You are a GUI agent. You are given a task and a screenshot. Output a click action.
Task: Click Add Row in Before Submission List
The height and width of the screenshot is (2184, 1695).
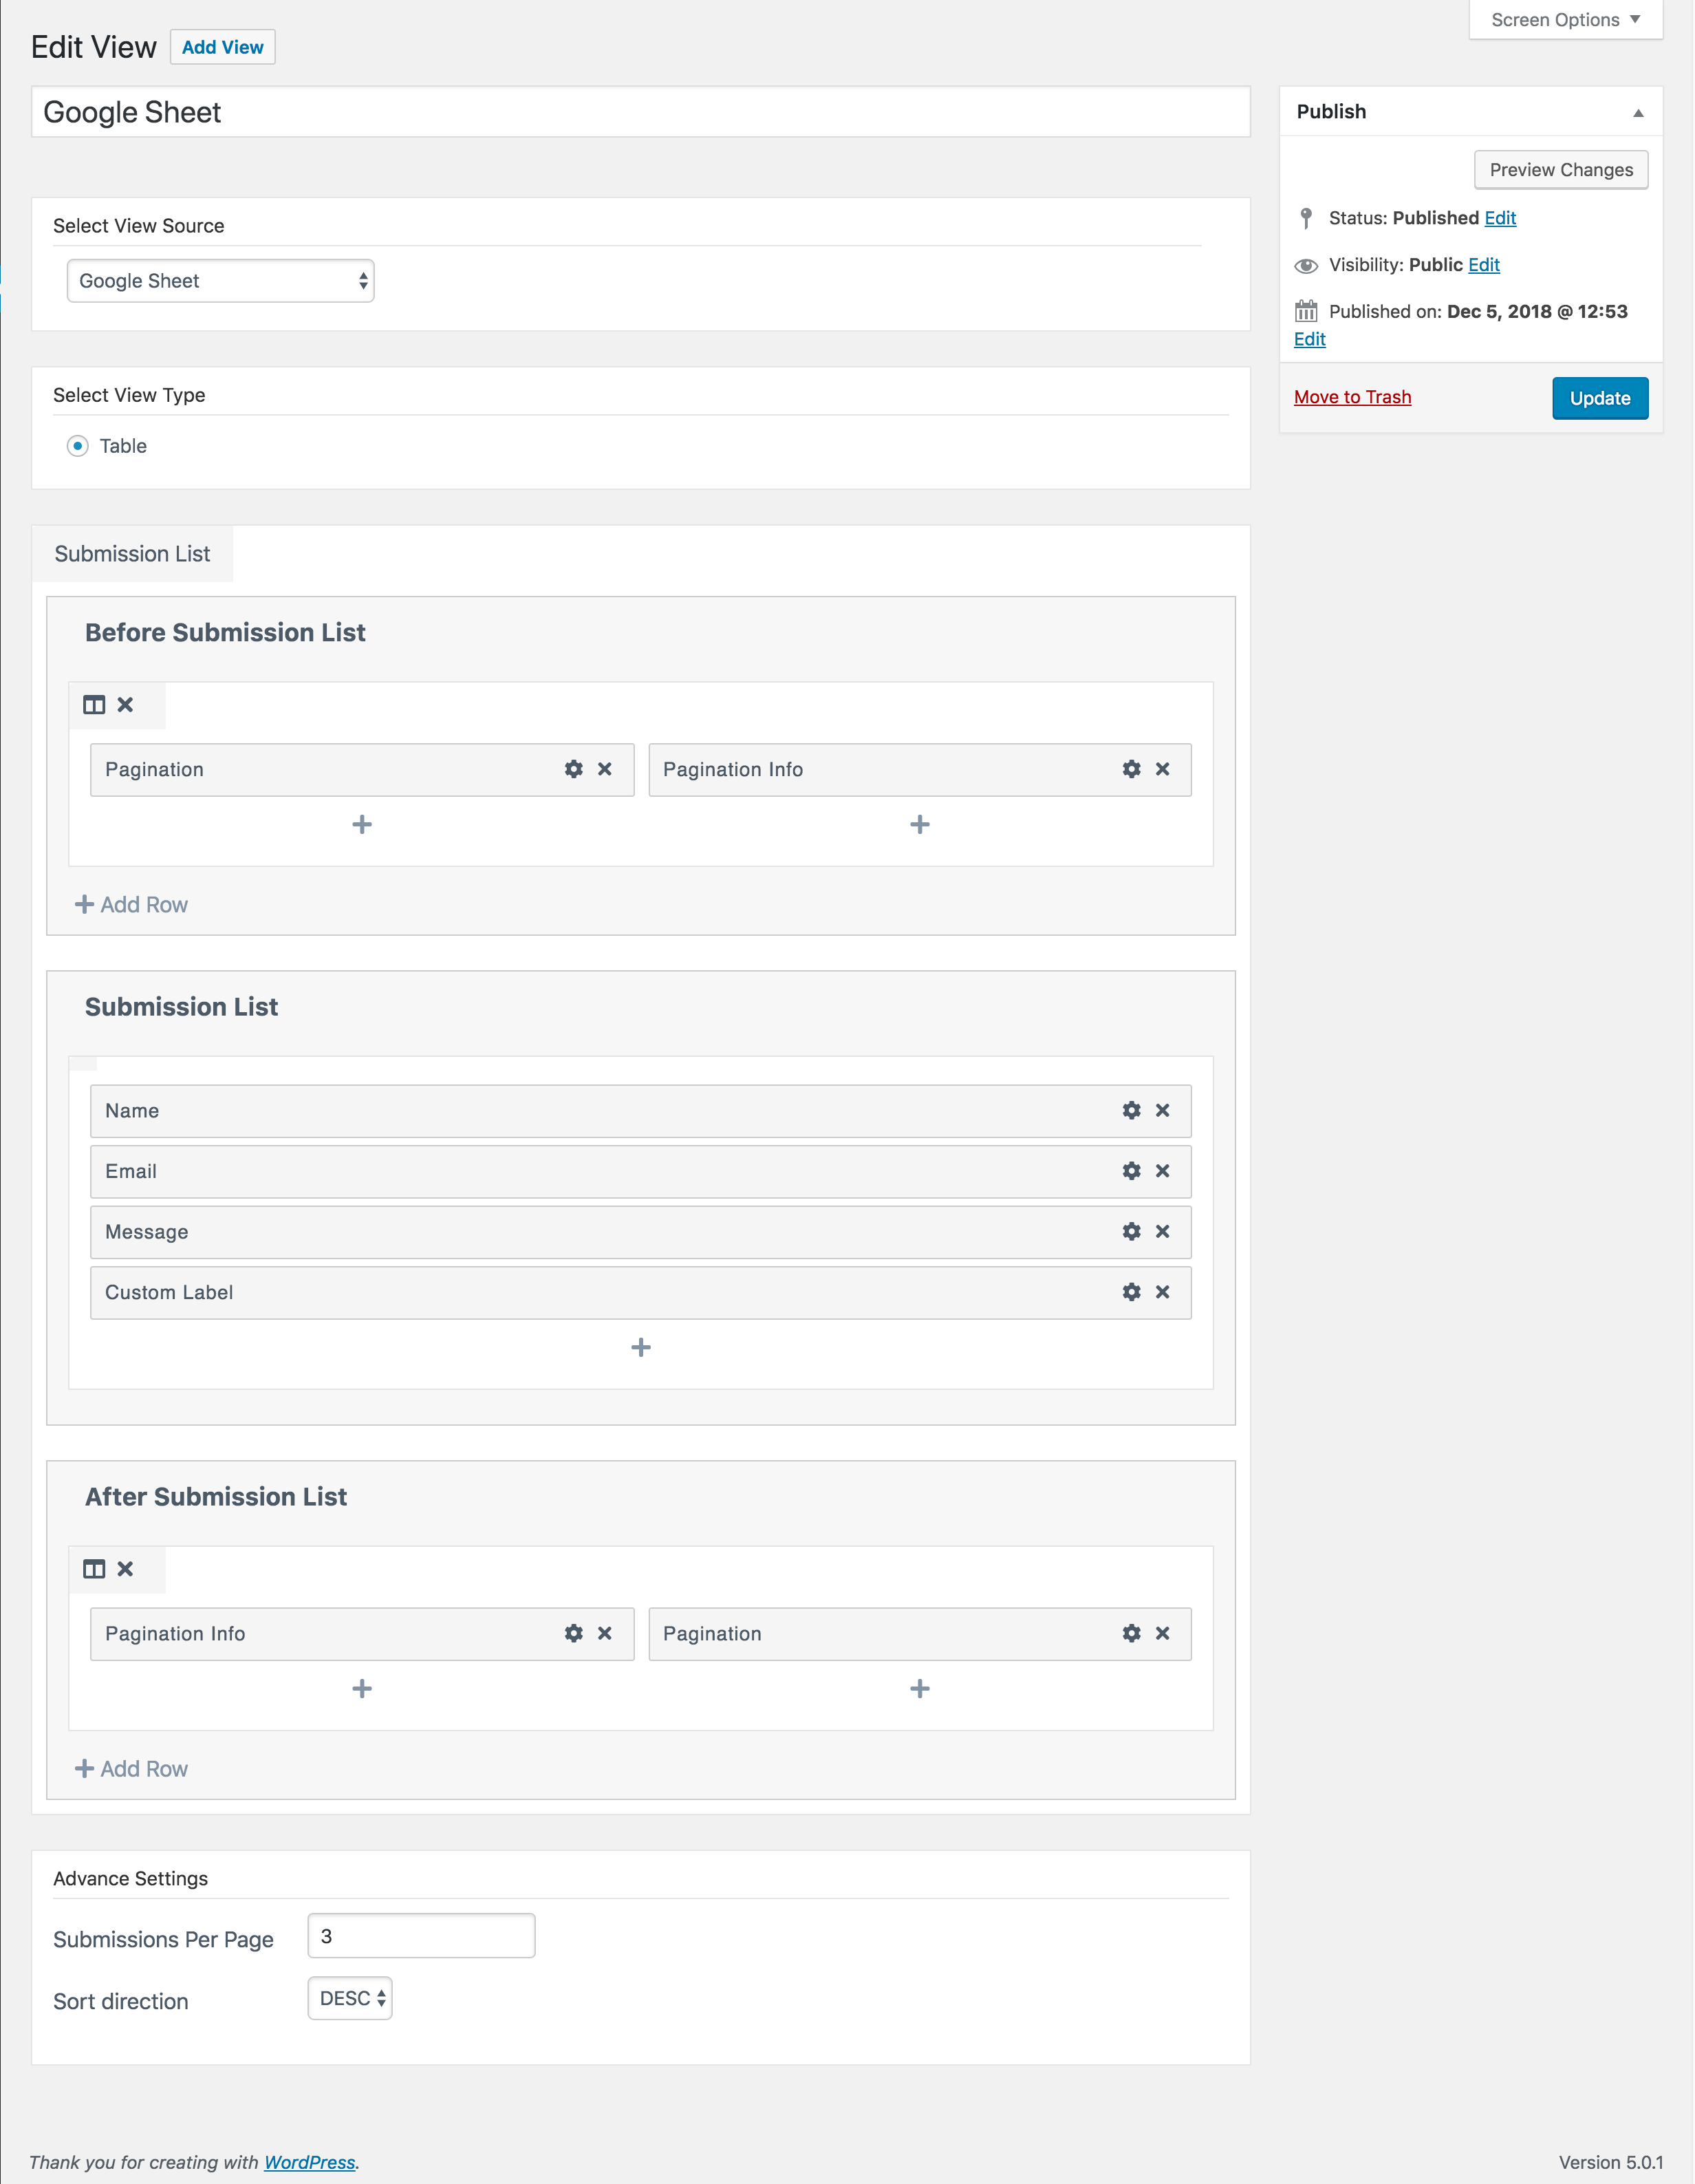click(132, 905)
